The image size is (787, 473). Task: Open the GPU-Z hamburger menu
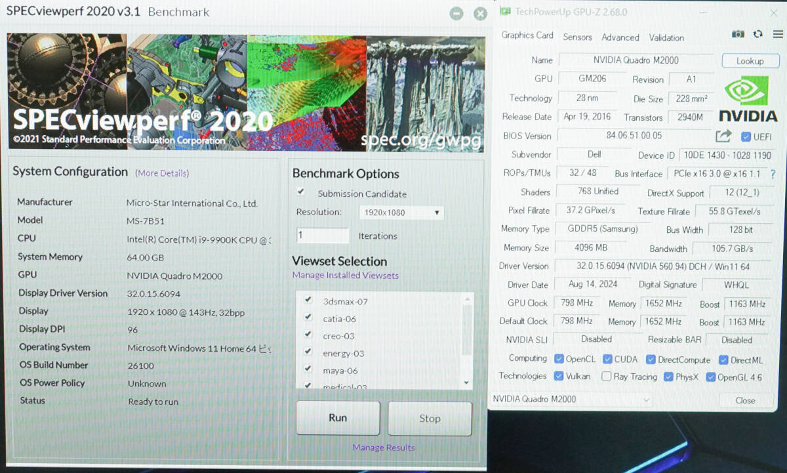click(778, 34)
